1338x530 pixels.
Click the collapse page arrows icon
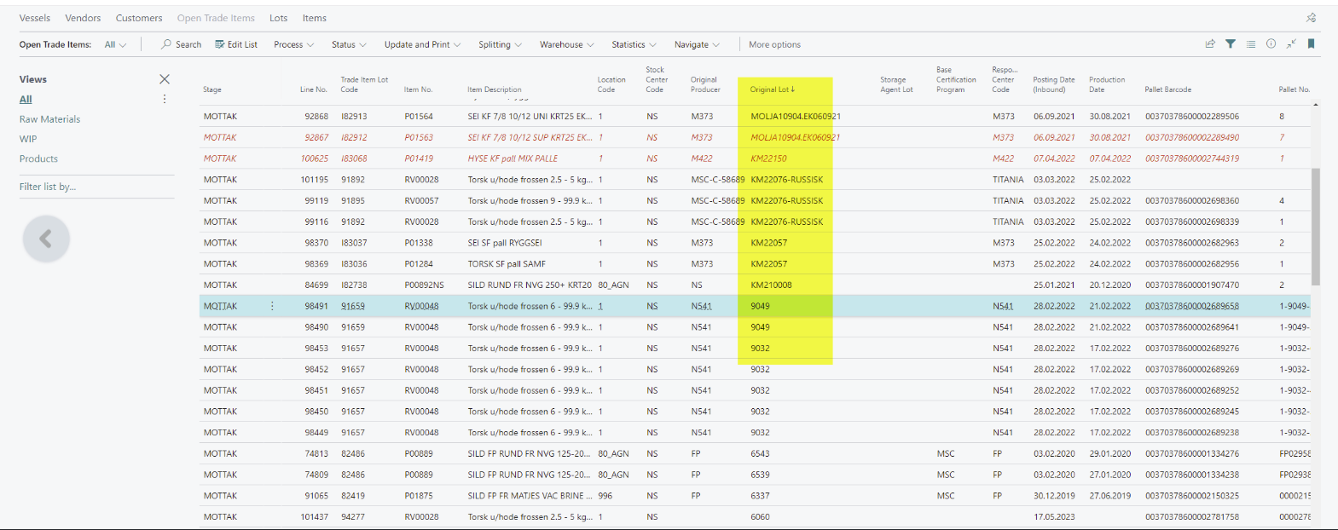[x=1291, y=44]
